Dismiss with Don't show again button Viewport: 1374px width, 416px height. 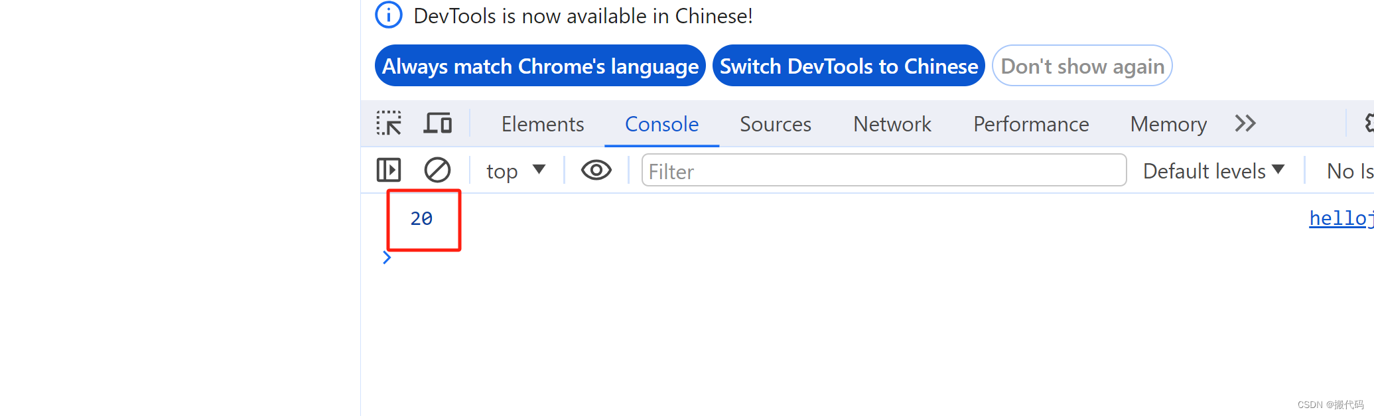click(x=1082, y=66)
